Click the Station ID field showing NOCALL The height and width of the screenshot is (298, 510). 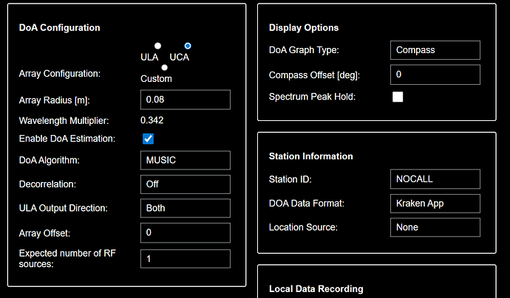(435, 179)
